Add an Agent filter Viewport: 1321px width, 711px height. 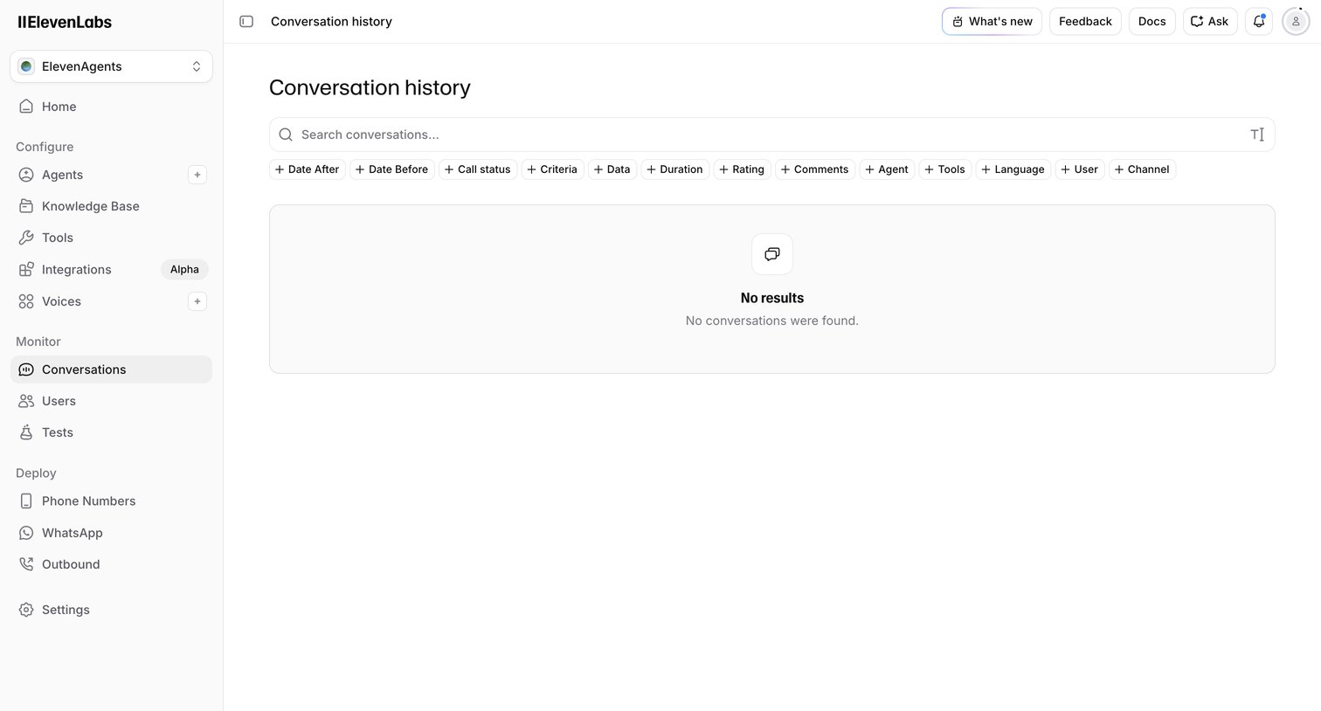(x=887, y=169)
